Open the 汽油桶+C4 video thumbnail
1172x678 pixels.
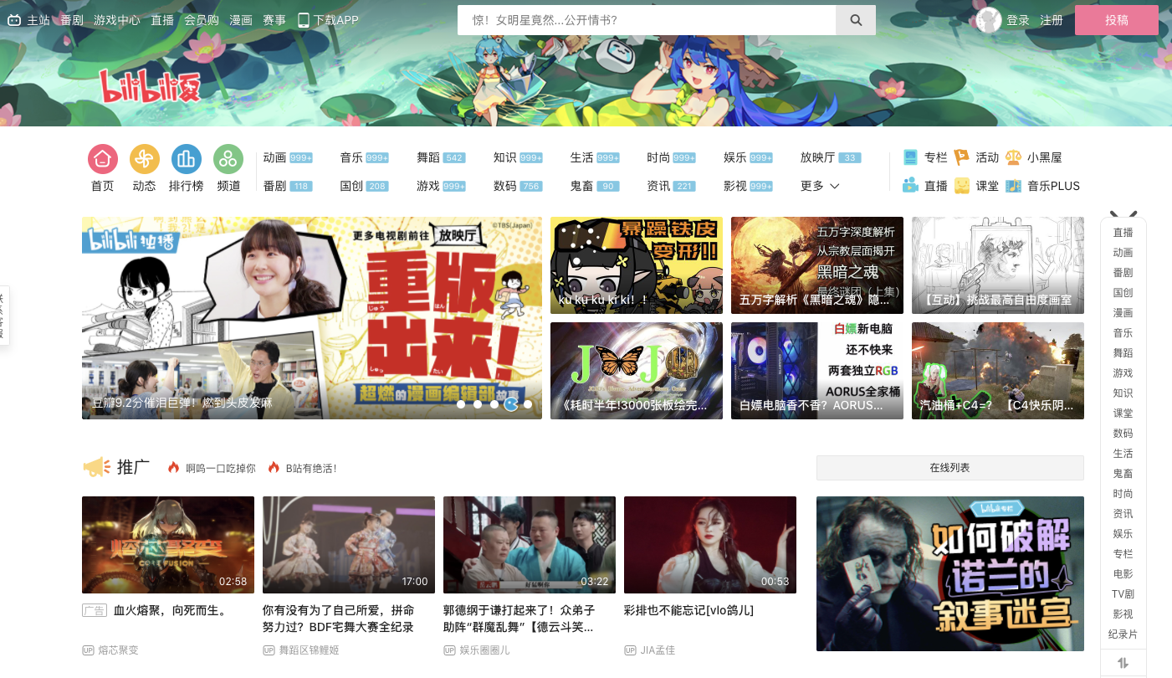998,371
